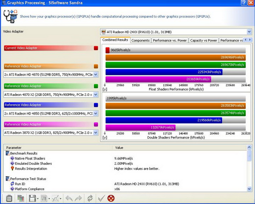Click the magenta 132679kPixels/s double bar

tap(141, 128)
